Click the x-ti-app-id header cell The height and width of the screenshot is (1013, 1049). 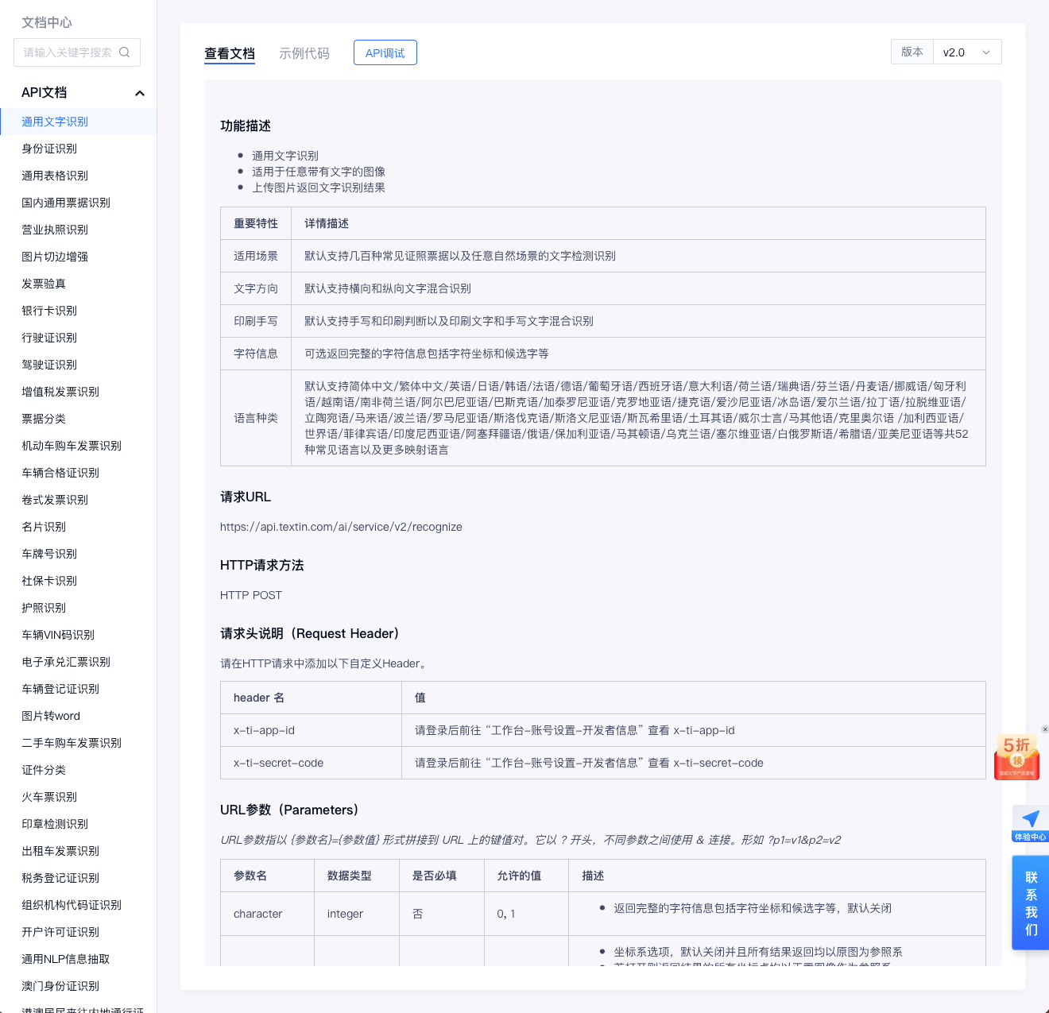(x=311, y=730)
